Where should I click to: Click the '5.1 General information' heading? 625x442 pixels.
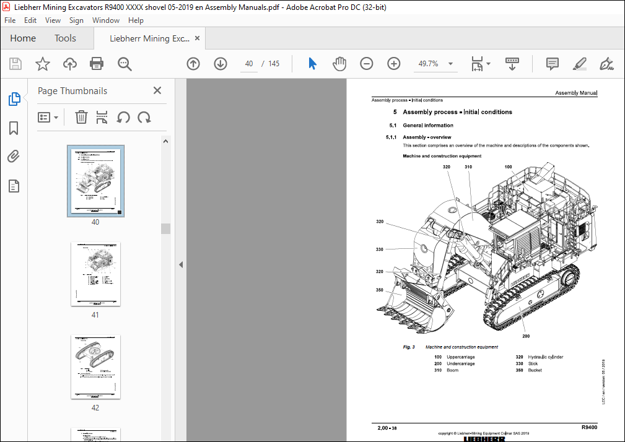[x=421, y=125]
